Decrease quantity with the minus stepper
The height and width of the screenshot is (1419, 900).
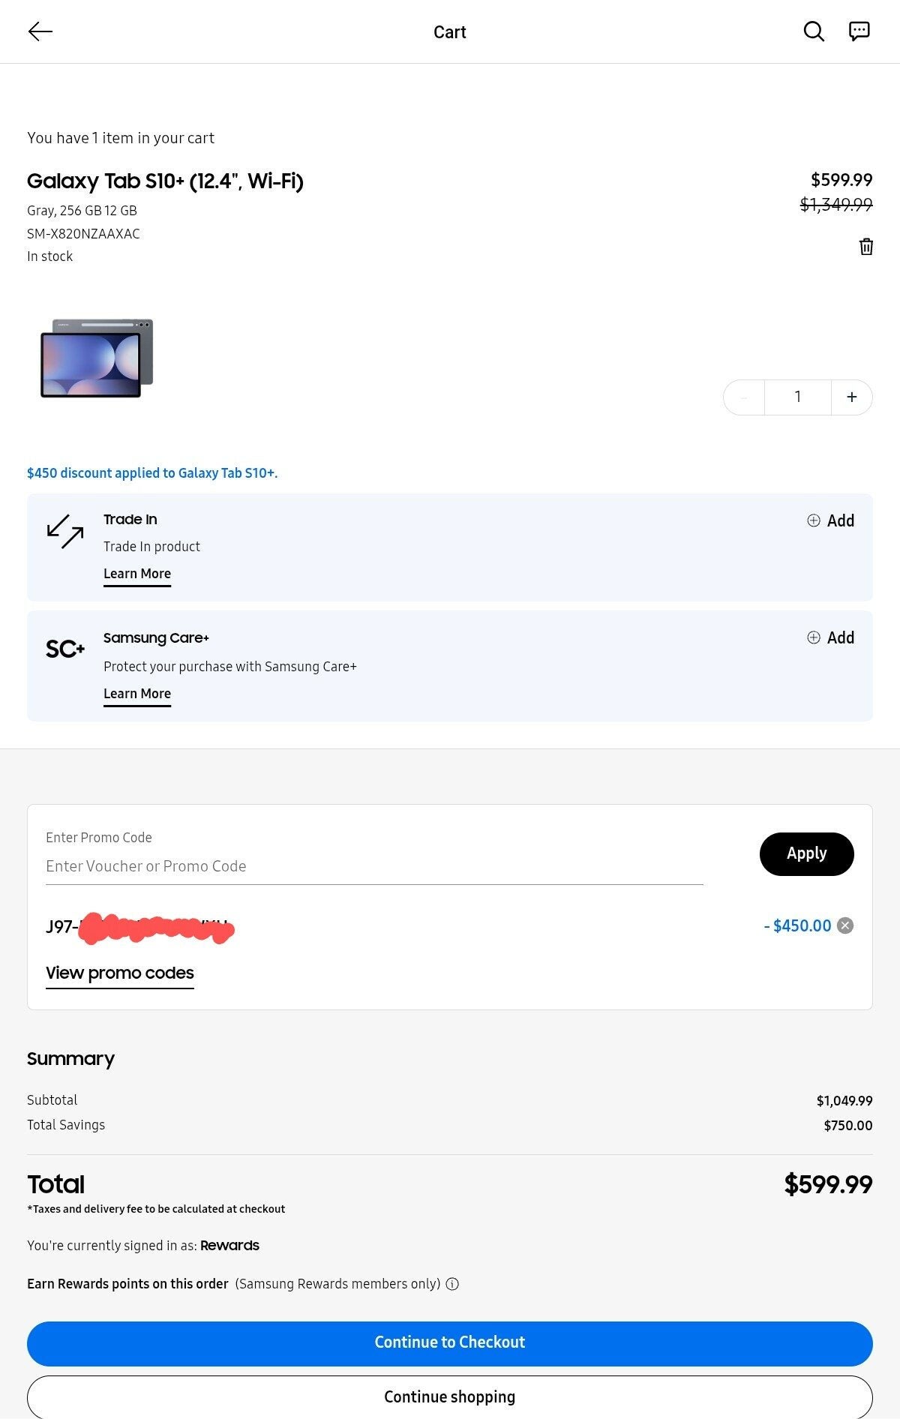pyautogui.click(x=743, y=397)
